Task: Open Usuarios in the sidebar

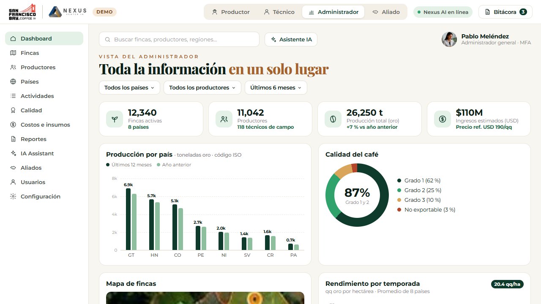Action: coord(44,182)
